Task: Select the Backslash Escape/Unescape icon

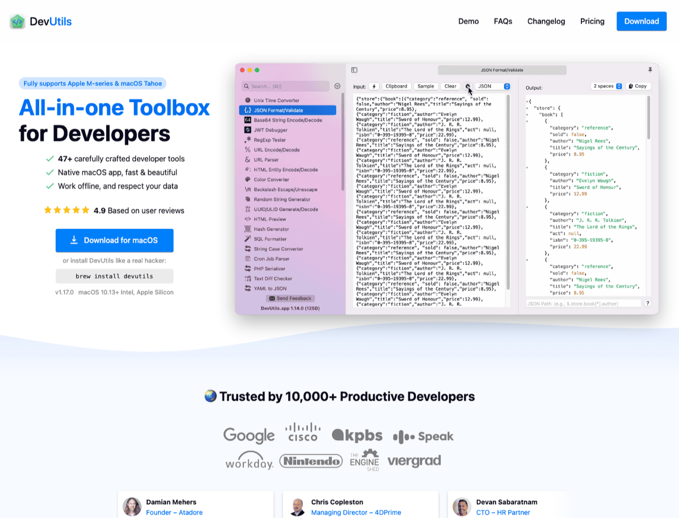Action: click(248, 189)
